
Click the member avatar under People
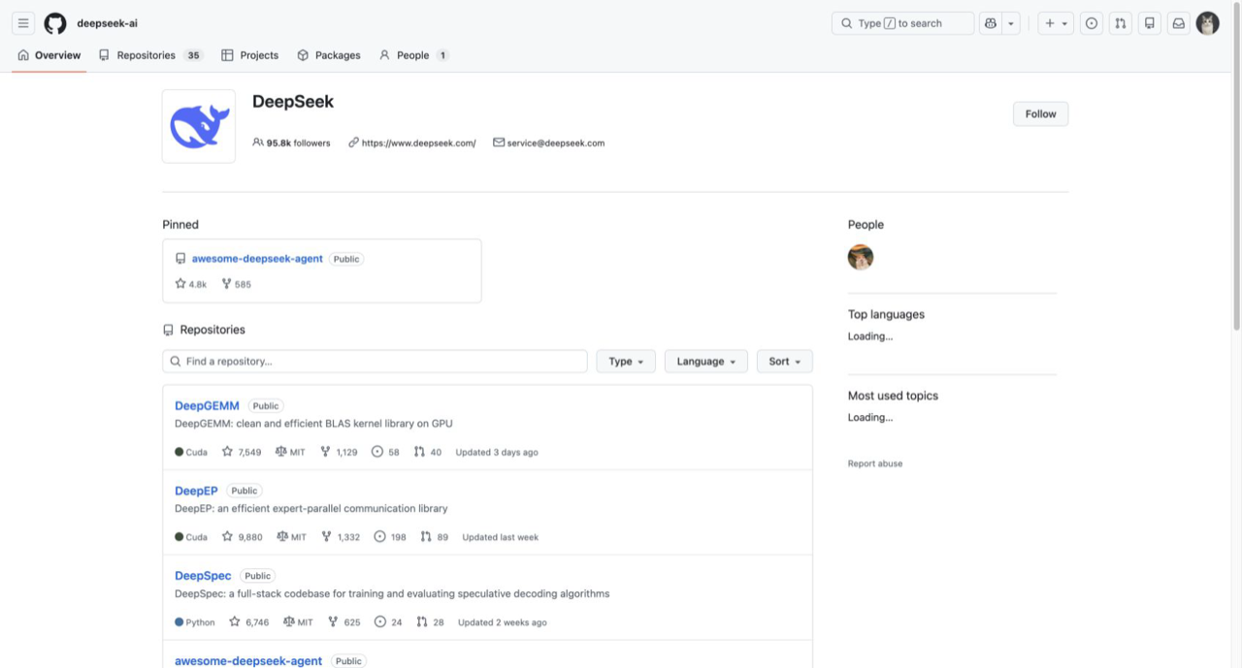pos(861,257)
